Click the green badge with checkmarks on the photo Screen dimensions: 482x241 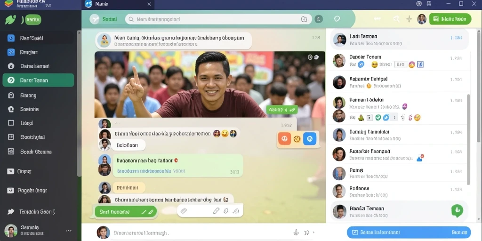tap(282, 109)
